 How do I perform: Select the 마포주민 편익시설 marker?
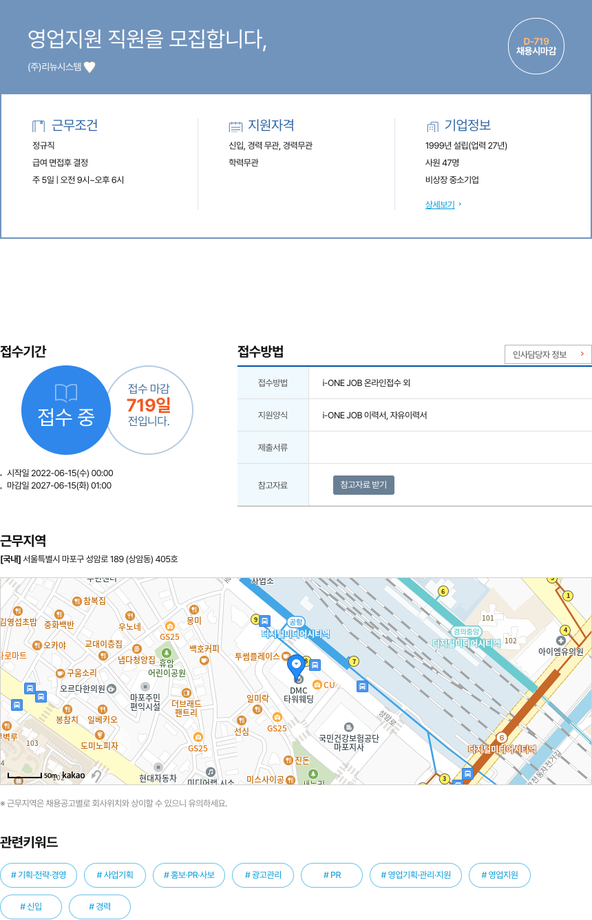click(x=145, y=687)
